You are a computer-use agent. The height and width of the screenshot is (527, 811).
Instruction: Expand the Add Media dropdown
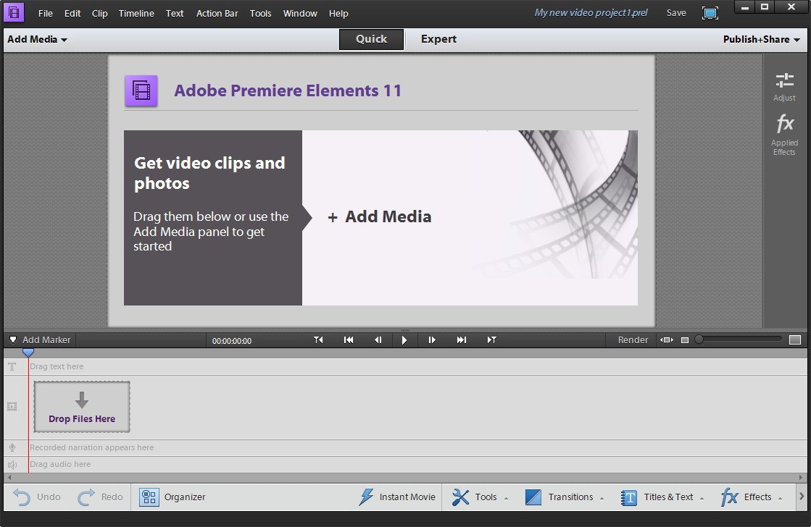36,40
